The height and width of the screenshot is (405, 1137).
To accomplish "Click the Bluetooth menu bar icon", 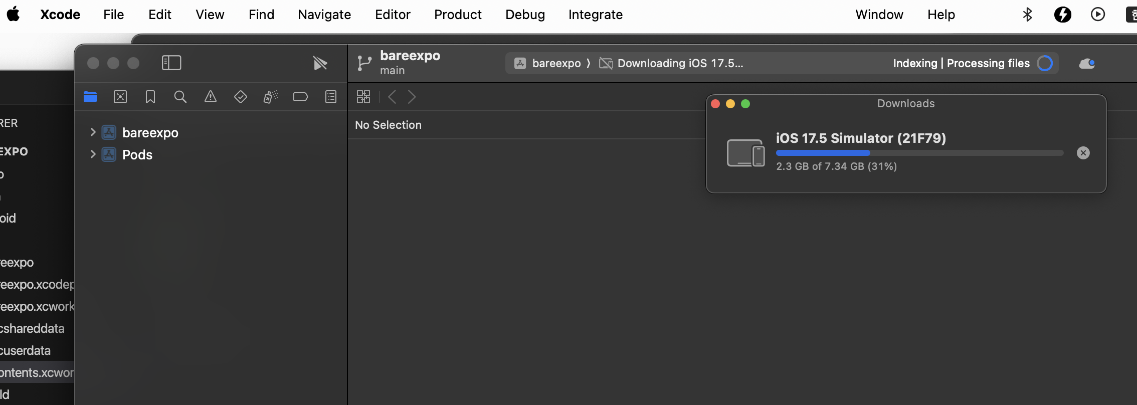I will tap(1027, 15).
